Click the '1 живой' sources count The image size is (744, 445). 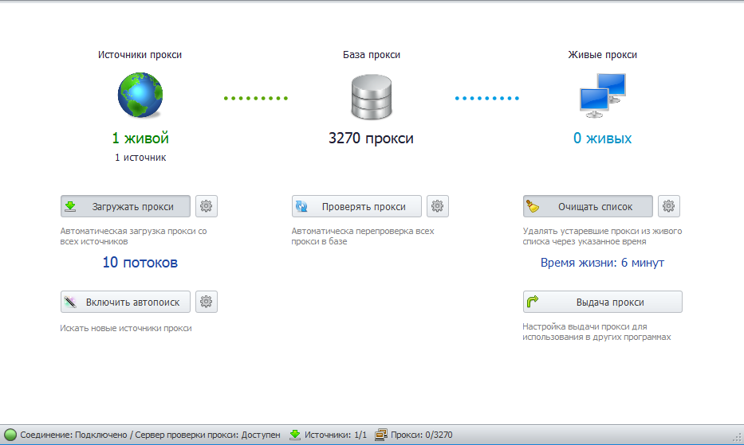140,138
